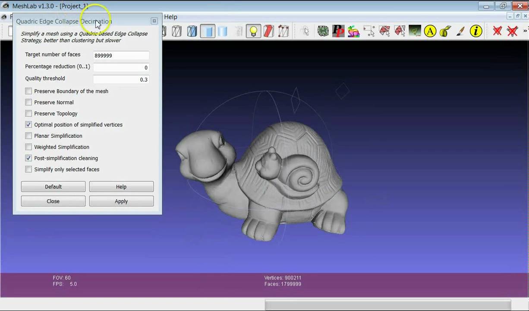Click the Close button in dialog
The image size is (529, 311).
pyautogui.click(x=53, y=201)
